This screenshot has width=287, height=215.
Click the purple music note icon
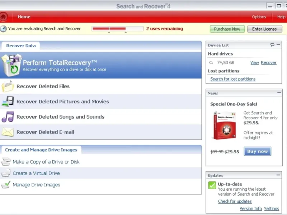coord(8,117)
